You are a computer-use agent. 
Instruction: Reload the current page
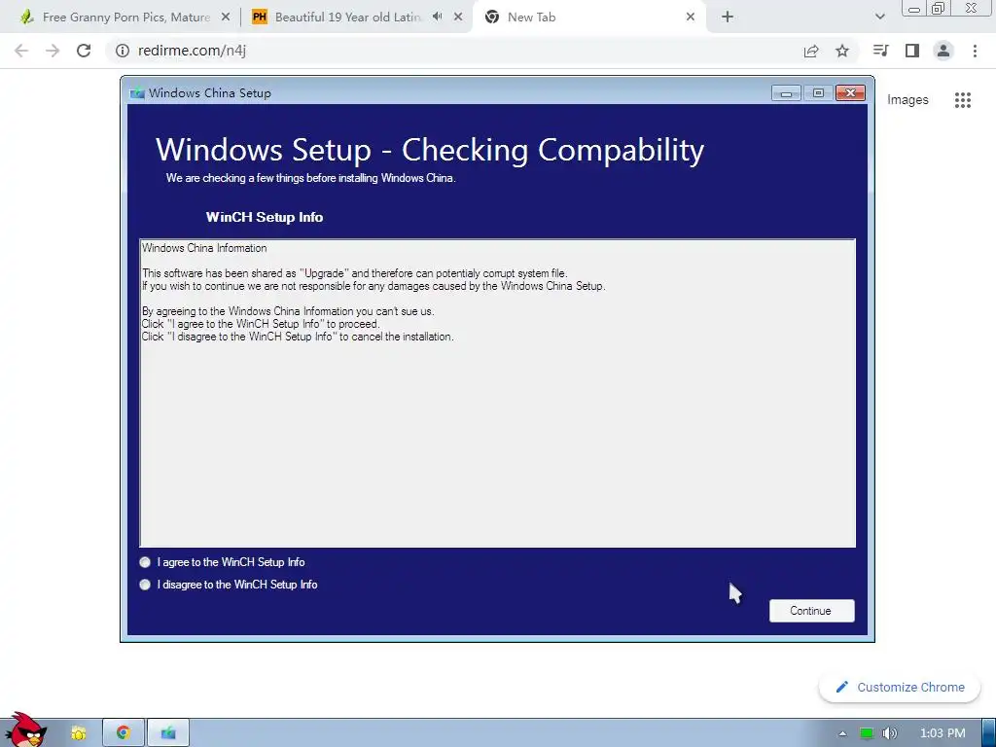84,51
